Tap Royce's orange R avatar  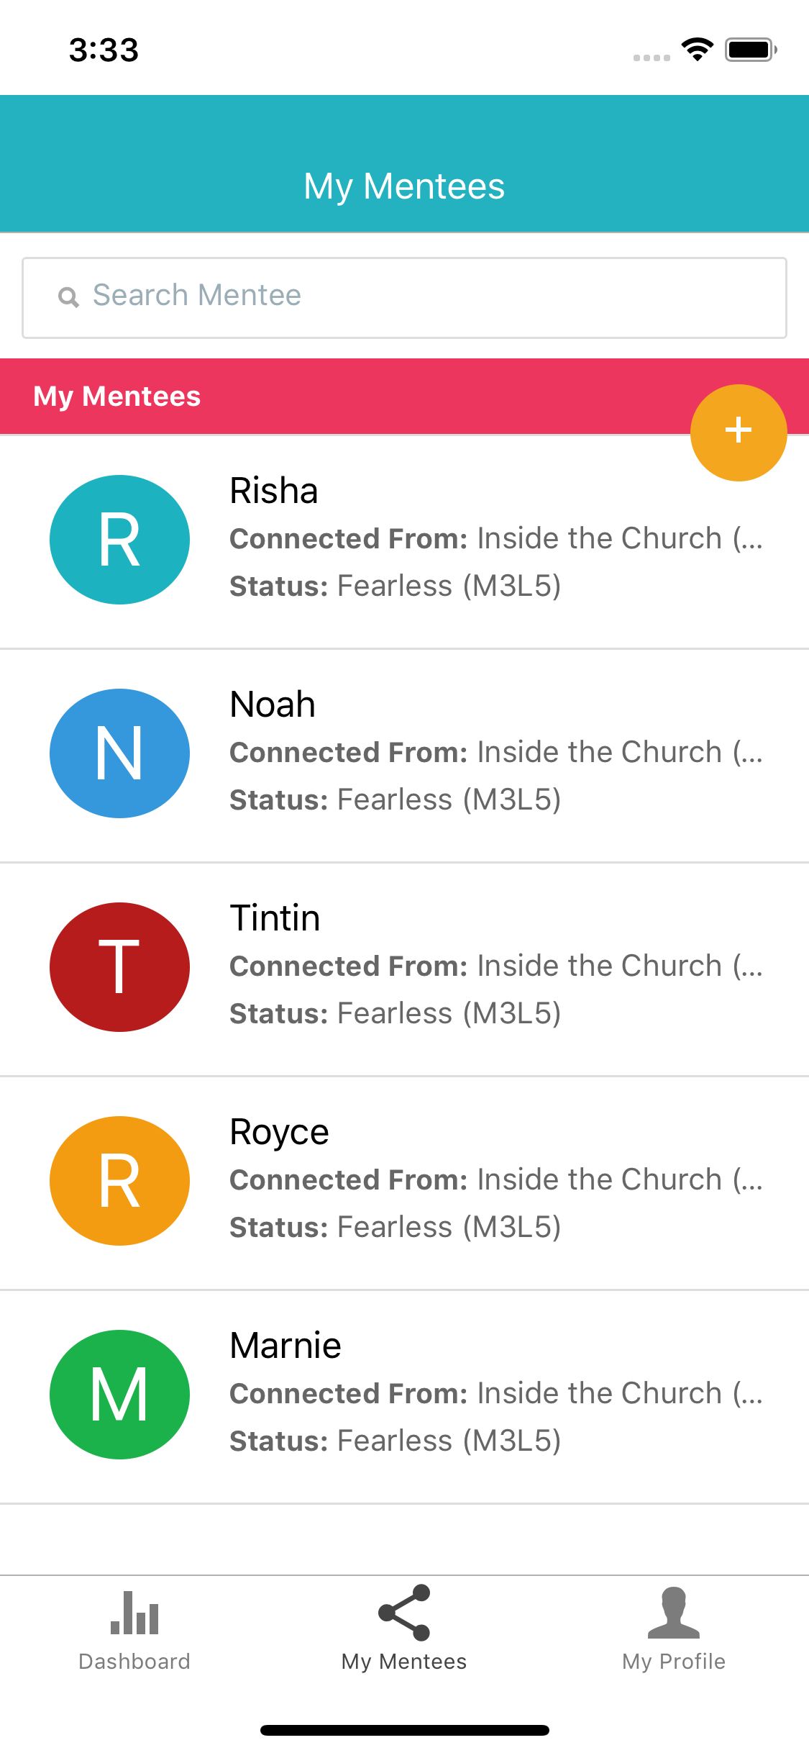[119, 1181]
